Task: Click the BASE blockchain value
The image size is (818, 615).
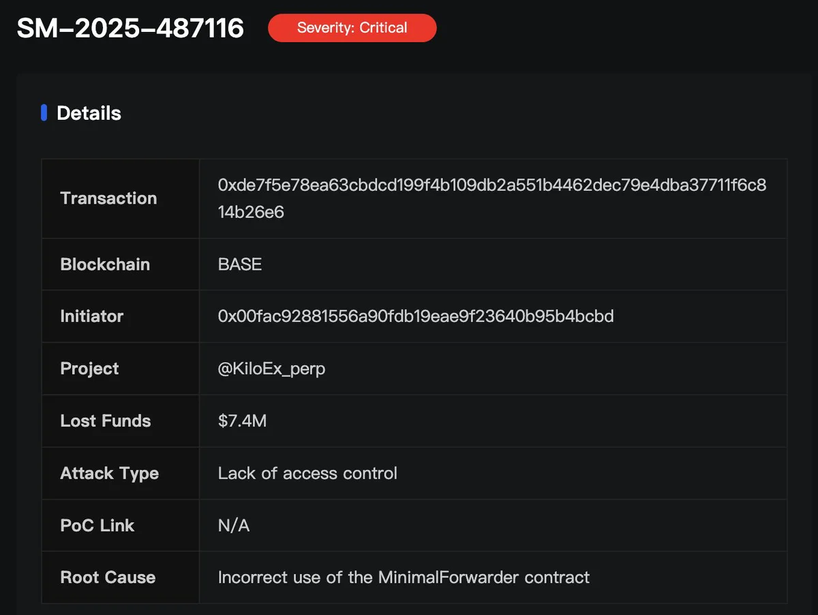Action: (x=240, y=264)
